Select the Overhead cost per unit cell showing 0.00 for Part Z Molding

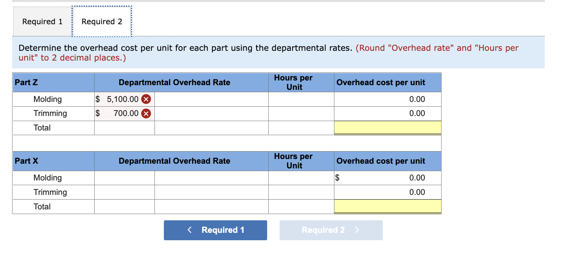[387, 99]
